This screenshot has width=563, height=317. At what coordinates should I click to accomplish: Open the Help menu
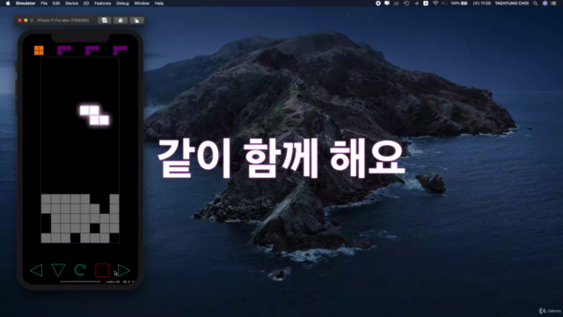pyautogui.click(x=159, y=4)
